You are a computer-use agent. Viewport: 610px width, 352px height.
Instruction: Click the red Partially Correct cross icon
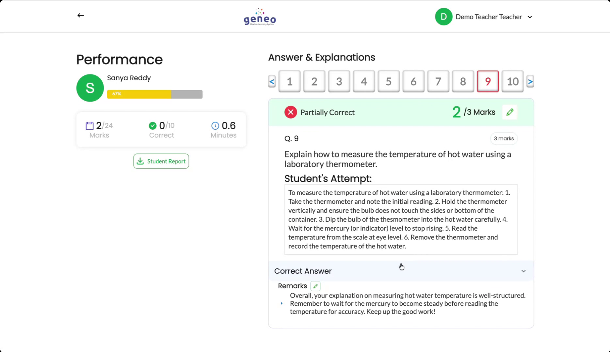[x=290, y=112]
